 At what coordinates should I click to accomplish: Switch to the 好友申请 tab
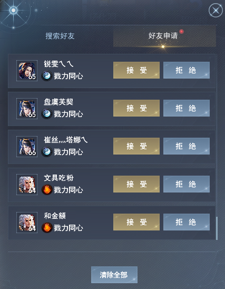pos(164,36)
